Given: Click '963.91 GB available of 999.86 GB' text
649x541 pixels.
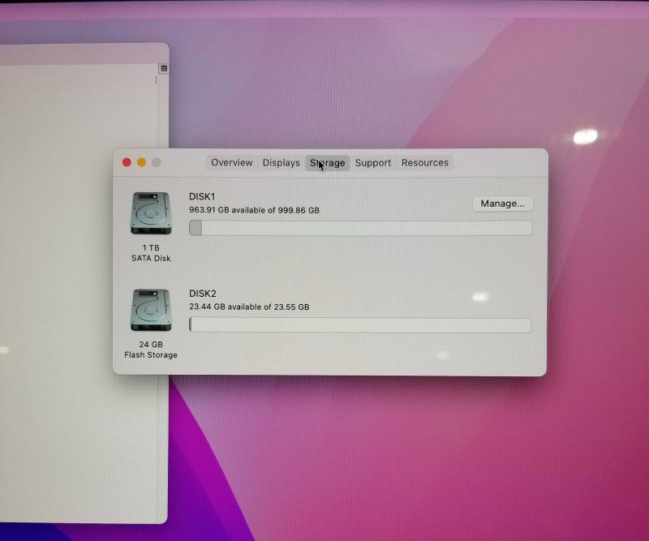Looking at the screenshot, I should click(x=254, y=210).
